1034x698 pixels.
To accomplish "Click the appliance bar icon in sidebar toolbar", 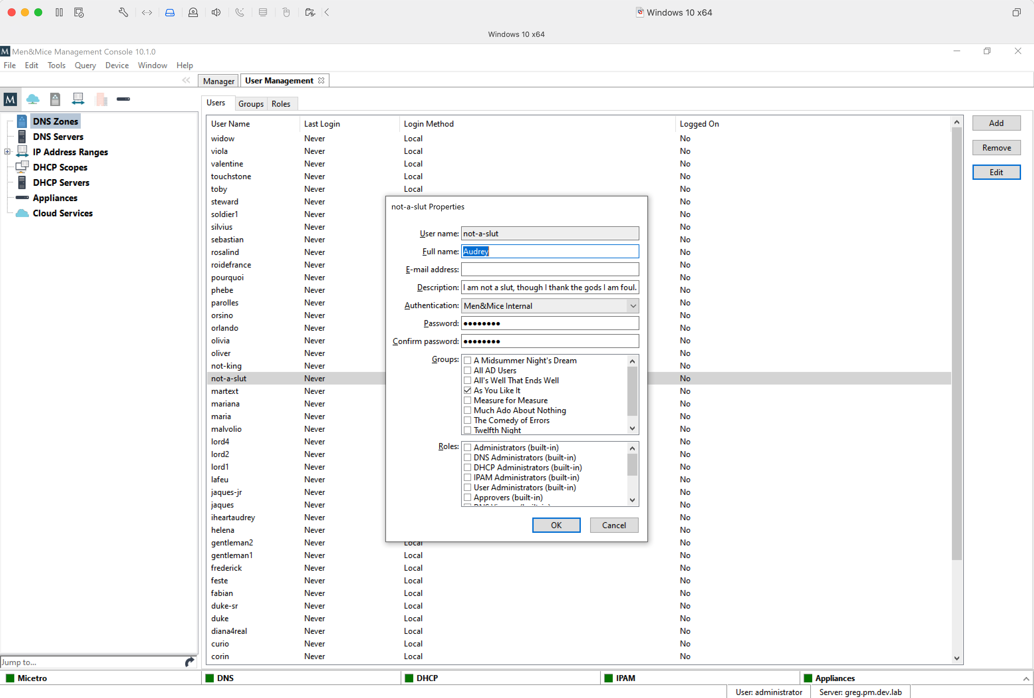I will point(123,99).
